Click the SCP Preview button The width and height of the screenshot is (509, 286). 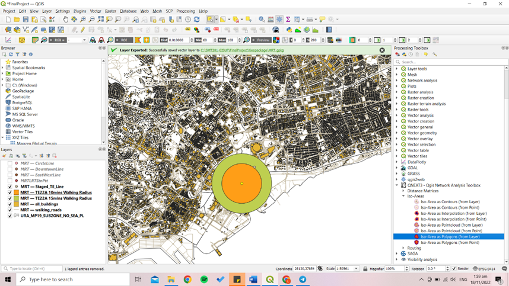coord(260,40)
